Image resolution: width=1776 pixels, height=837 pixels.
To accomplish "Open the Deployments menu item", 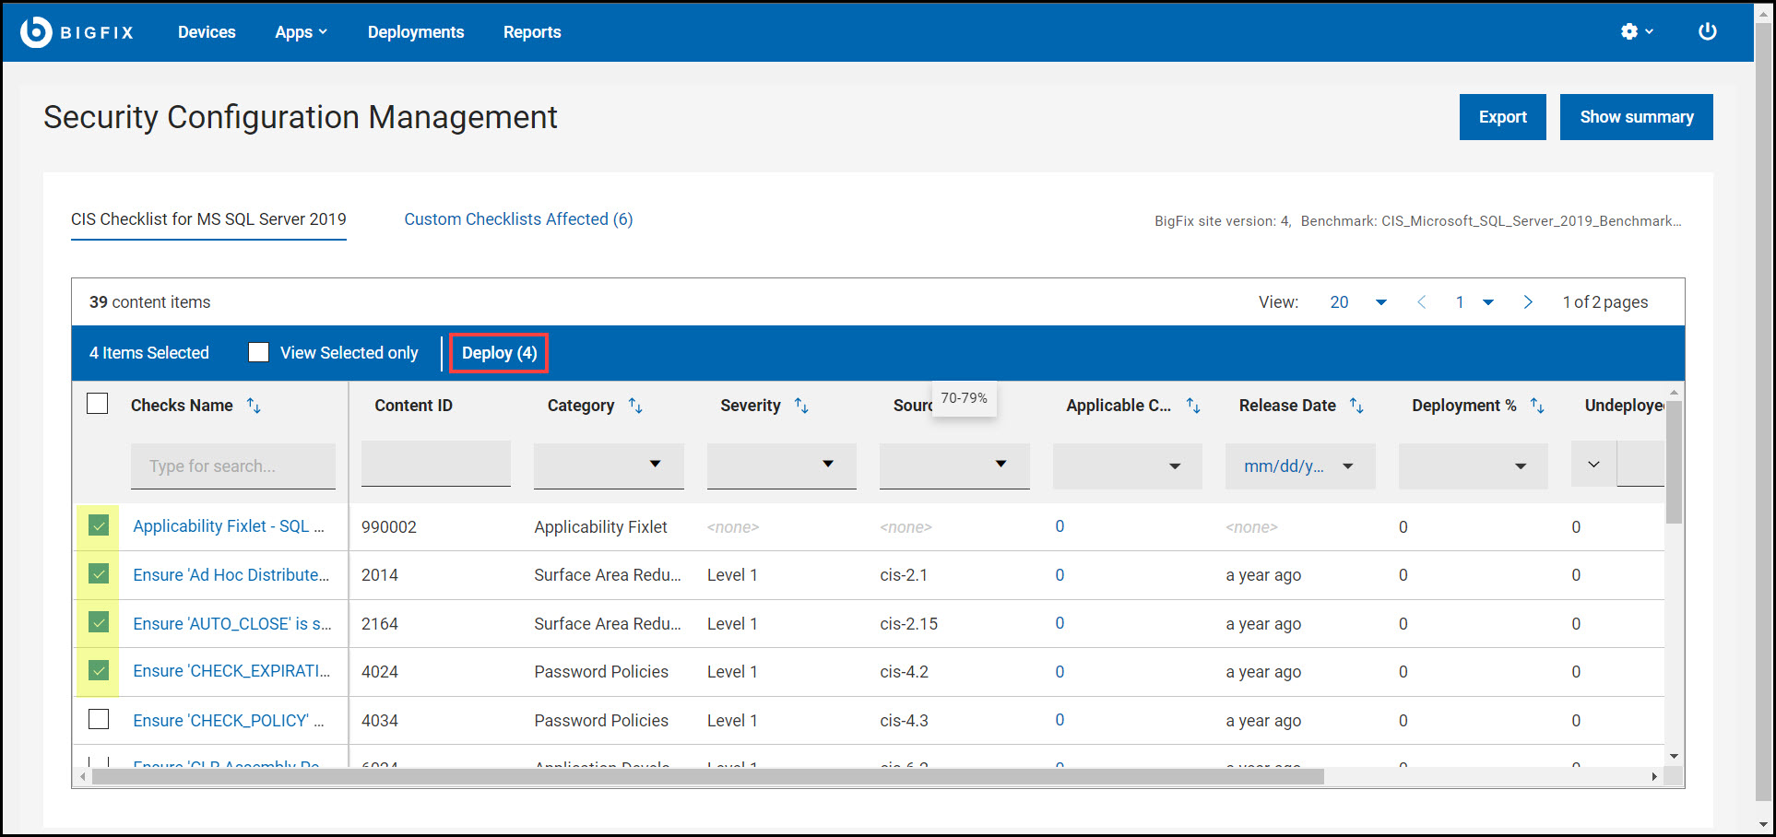I will (x=415, y=31).
